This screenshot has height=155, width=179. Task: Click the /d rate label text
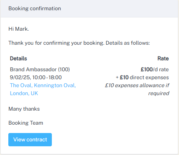tap(161, 69)
